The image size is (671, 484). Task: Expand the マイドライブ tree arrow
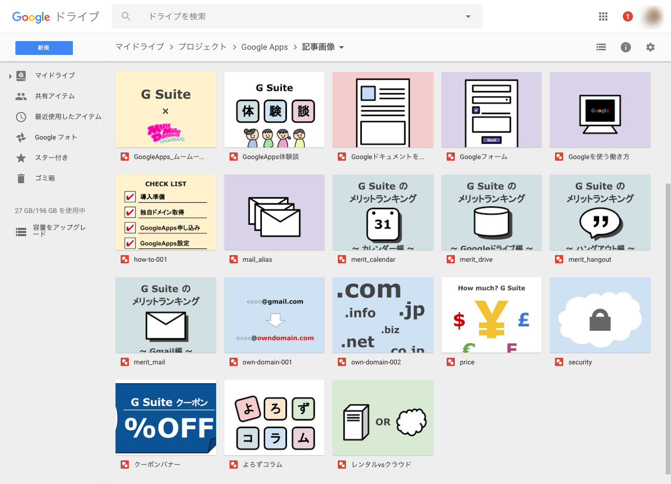point(10,76)
